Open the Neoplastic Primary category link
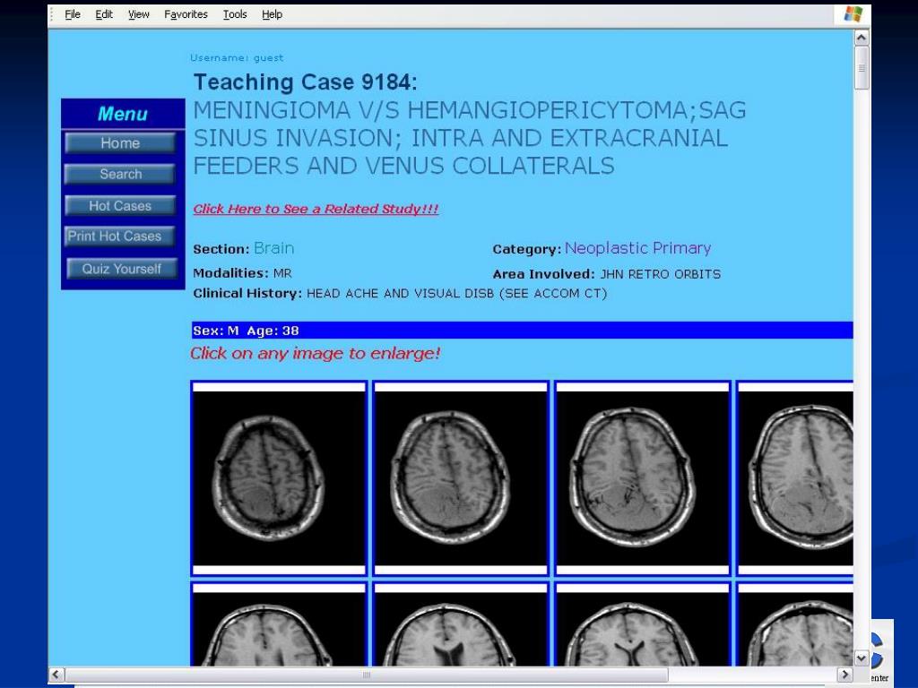918x688 pixels. click(637, 248)
